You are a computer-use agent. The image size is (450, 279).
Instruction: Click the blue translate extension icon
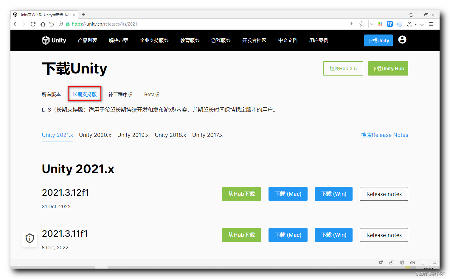click(x=390, y=24)
